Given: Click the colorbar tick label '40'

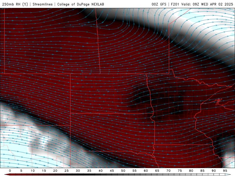Looking at the screenshot, I should pyautogui.click(x=100, y=171).
